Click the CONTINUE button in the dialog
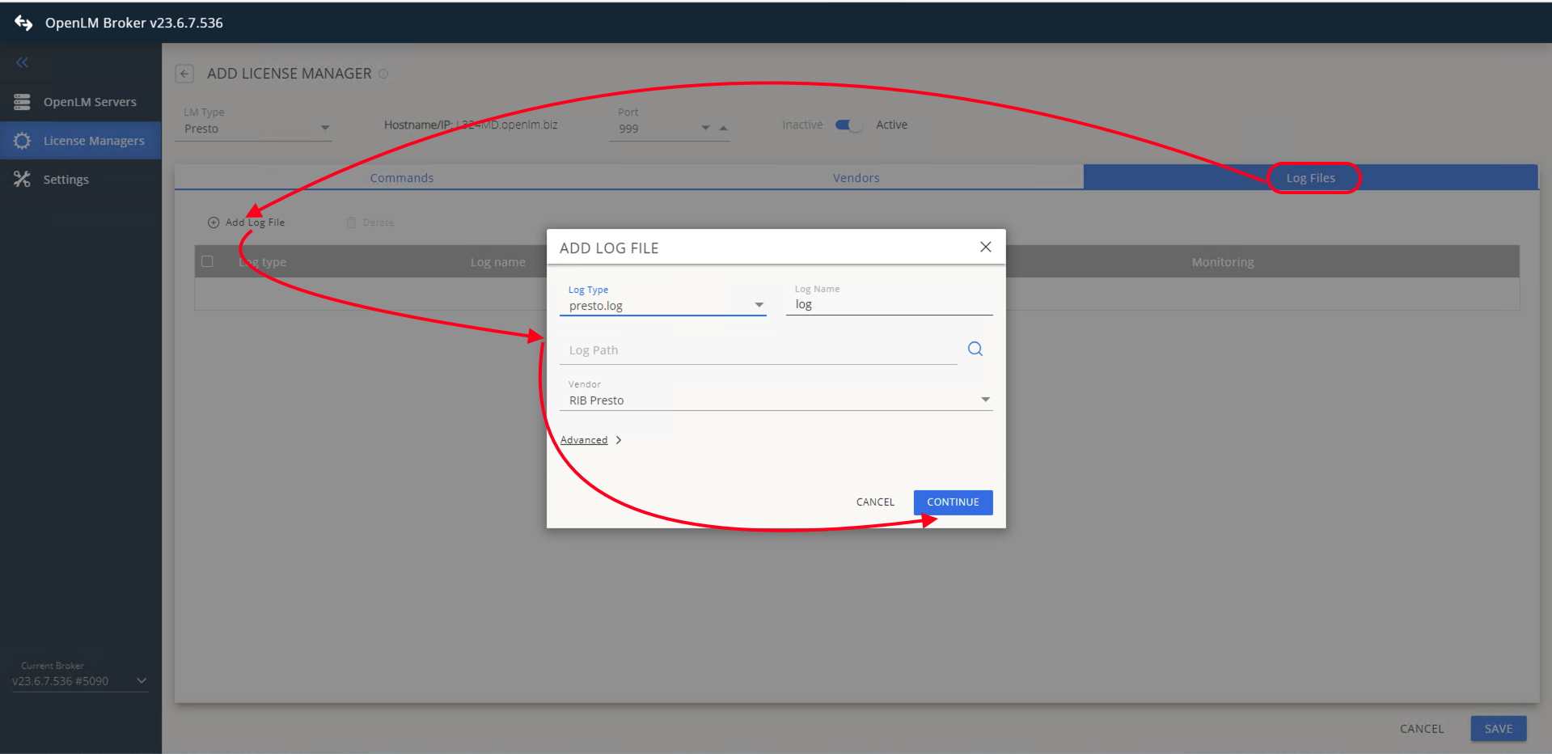Image resolution: width=1552 pixels, height=754 pixels. tap(953, 502)
